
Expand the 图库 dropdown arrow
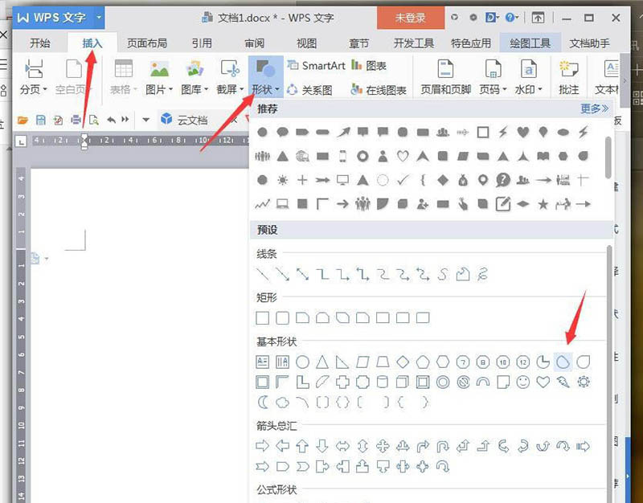[x=206, y=89]
